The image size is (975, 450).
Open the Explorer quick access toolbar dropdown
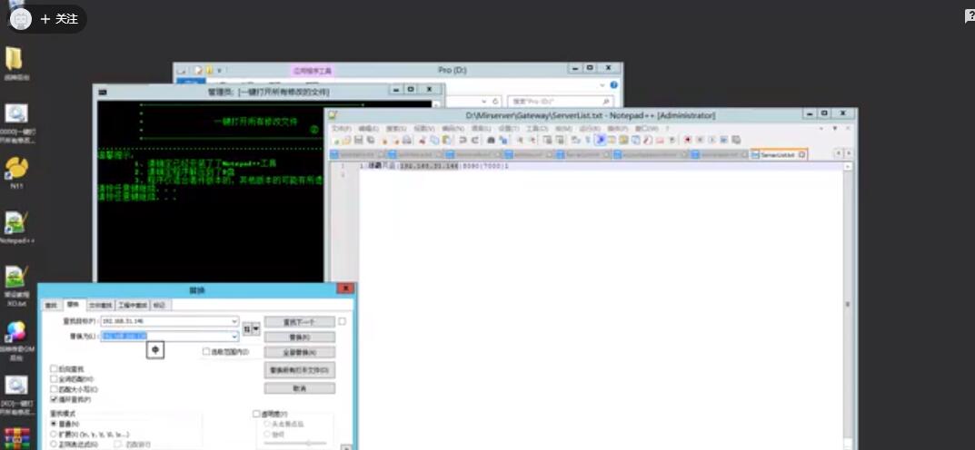click(219, 70)
